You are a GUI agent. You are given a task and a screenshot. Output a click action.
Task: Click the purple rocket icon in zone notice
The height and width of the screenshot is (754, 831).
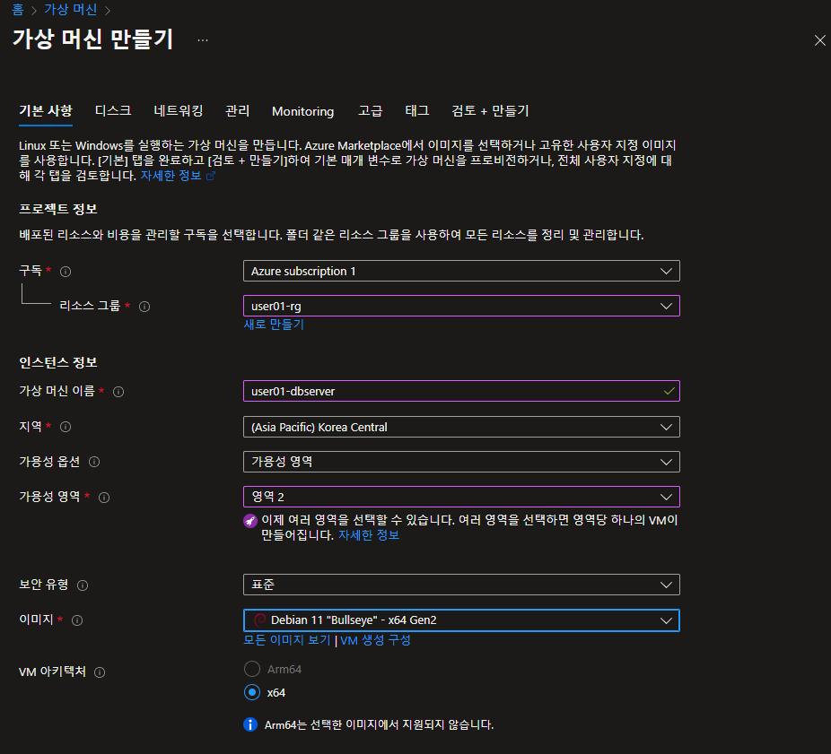[250, 521]
